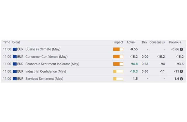The height and width of the screenshot is (122, 187).
Task: Click Services Sentiment impact indicator bar
Action: [118, 79]
